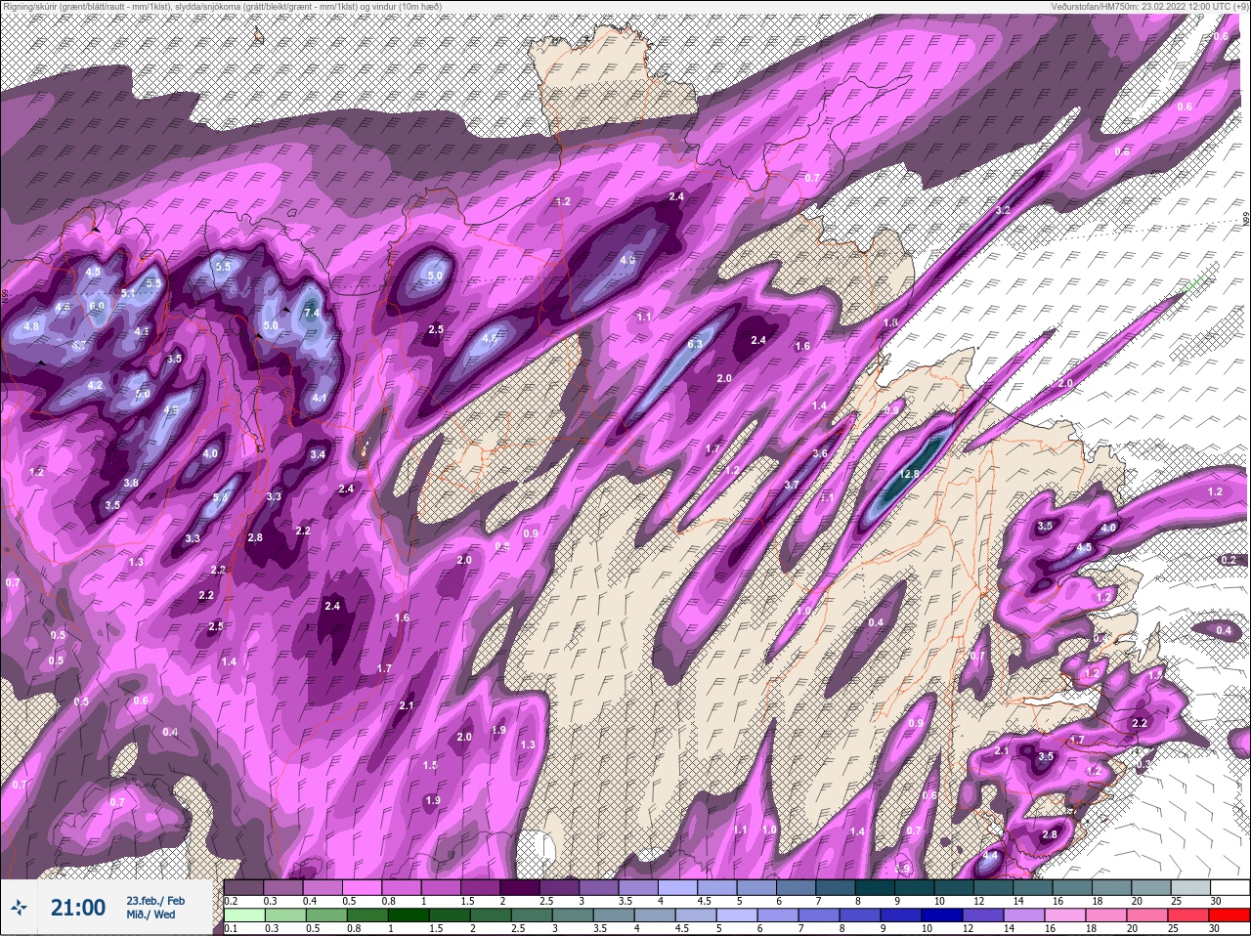Click the 5.1 value label on the map
This screenshot has width=1251, height=936.
128,292
